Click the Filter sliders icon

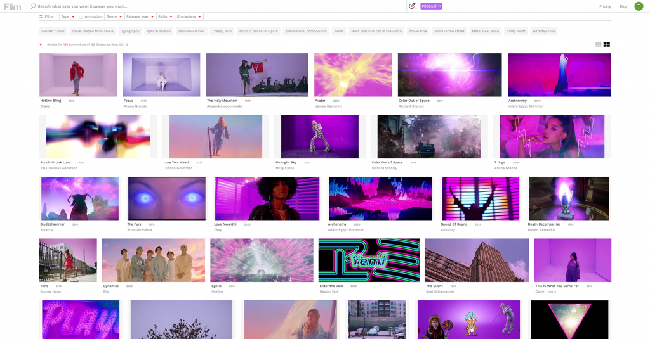point(41,17)
